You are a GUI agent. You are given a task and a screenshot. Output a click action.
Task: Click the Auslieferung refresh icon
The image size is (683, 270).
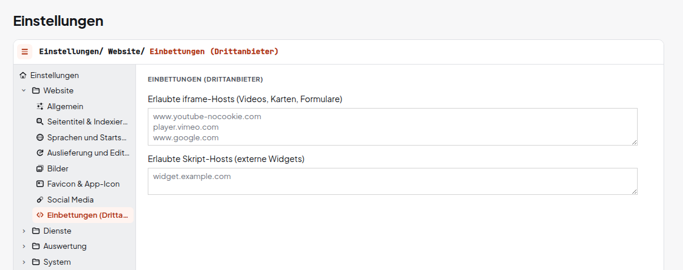pyautogui.click(x=40, y=153)
